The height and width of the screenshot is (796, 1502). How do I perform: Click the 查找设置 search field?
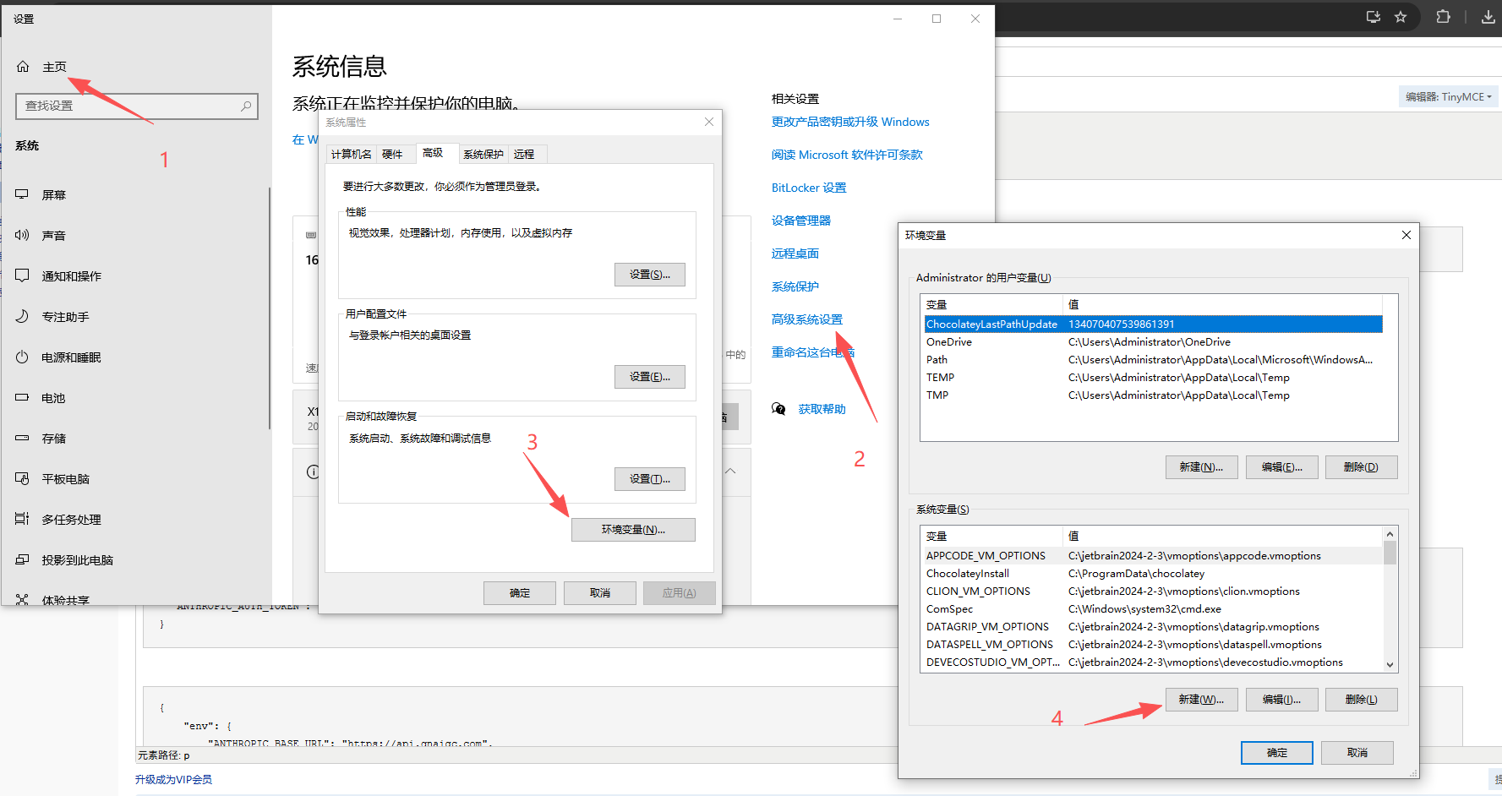[137, 106]
